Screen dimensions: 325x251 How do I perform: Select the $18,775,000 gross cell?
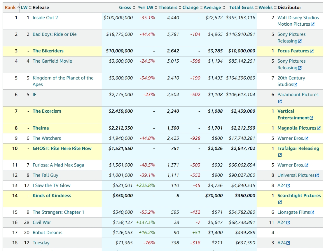pos(119,34)
